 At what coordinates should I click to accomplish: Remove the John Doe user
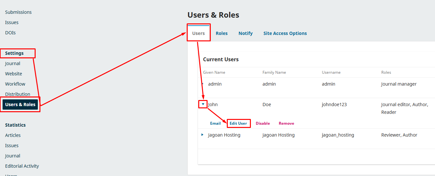286,123
